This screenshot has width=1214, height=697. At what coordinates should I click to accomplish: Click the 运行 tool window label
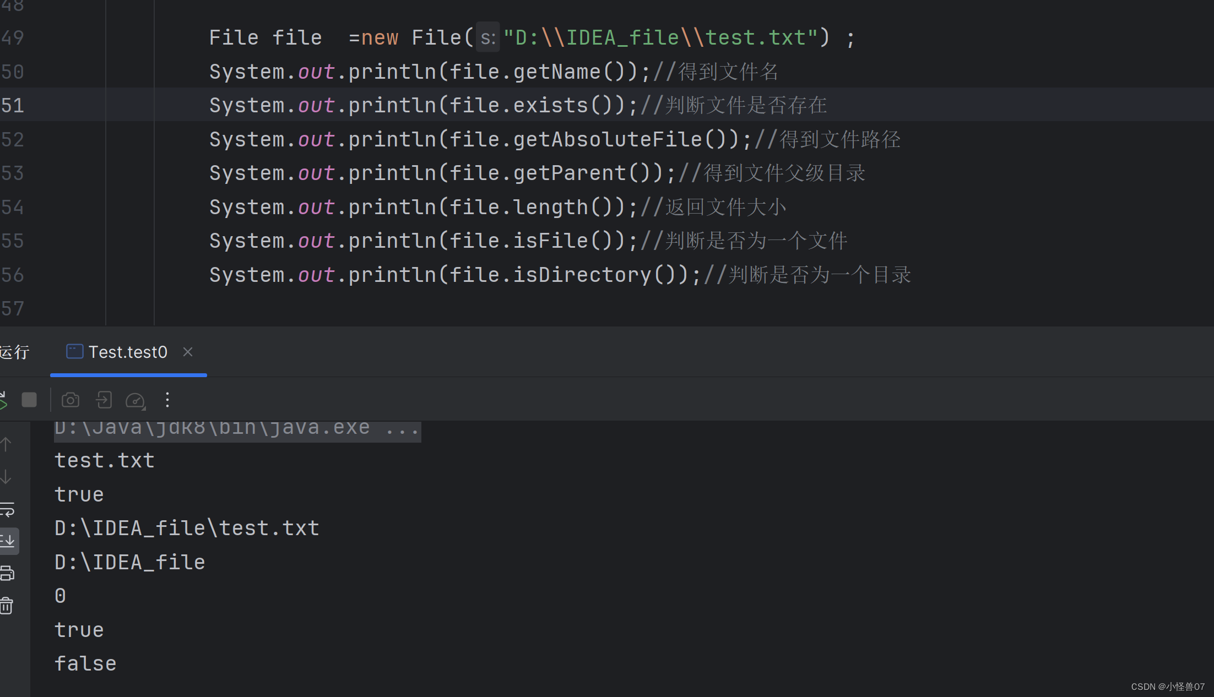[14, 352]
